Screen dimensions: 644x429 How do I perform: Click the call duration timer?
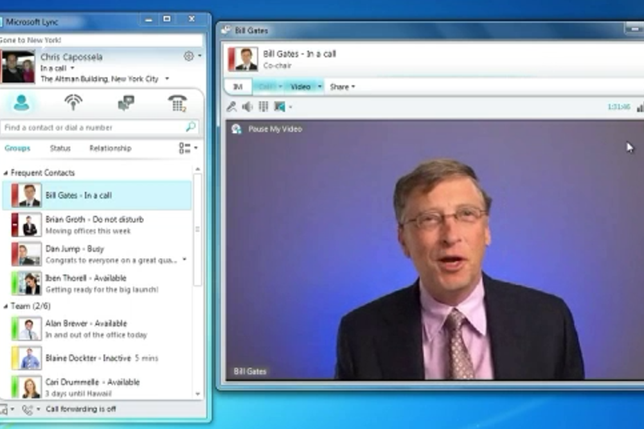point(618,107)
